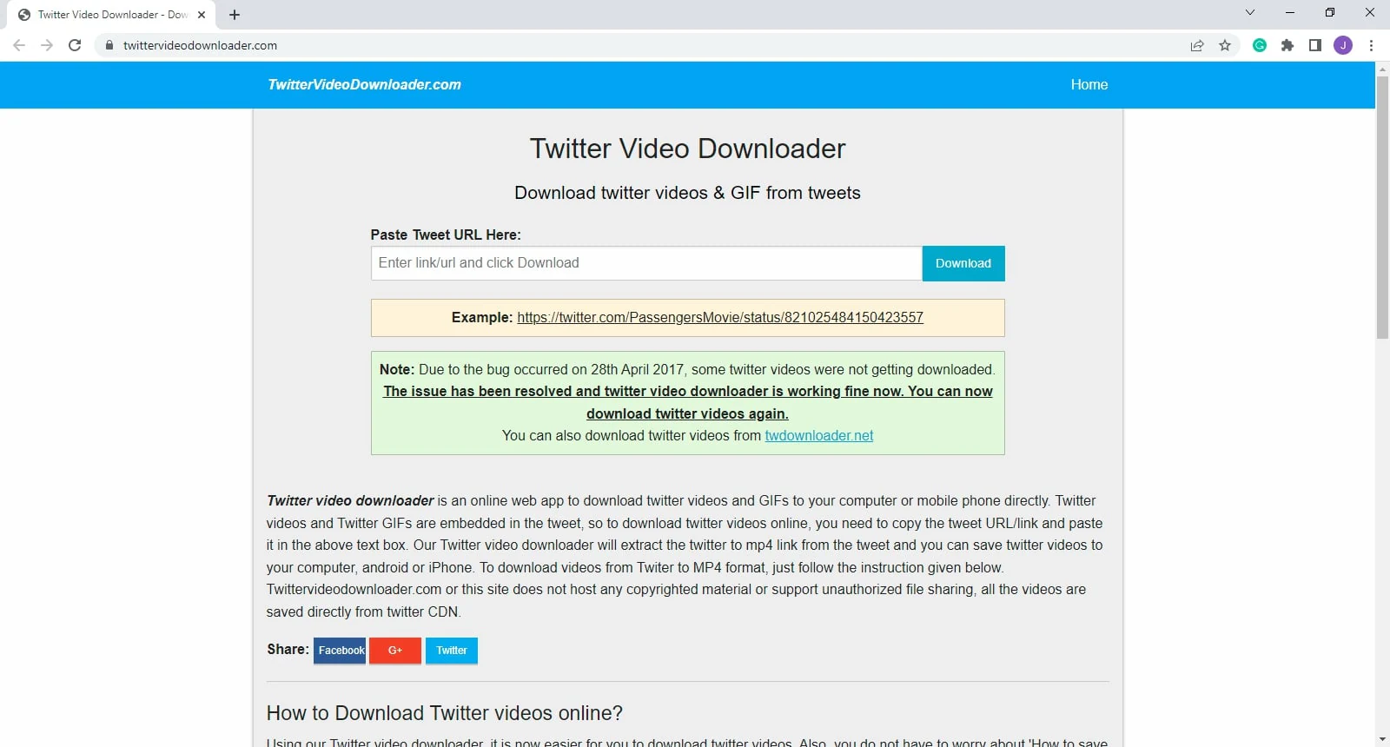Image resolution: width=1390 pixels, height=747 pixels.
Task: Toggle the Chrome side panel icon
Action: (x=1315, y=45)
